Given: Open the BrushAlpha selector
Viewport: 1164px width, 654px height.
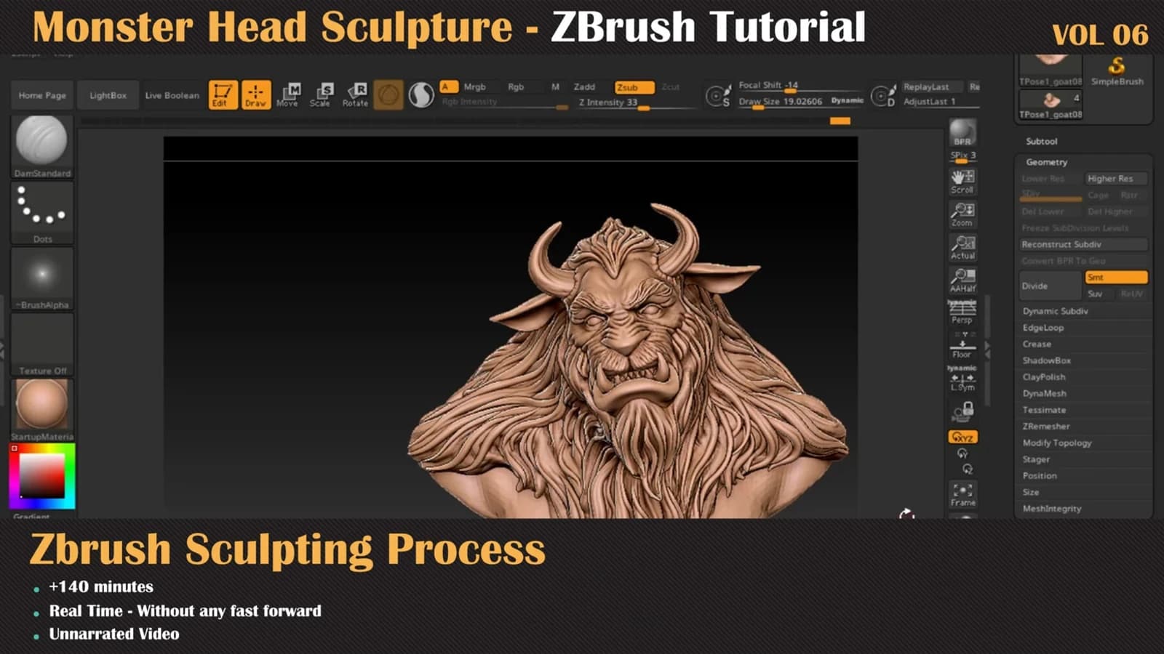Looking at the screenshot, I should coord(42,278).
